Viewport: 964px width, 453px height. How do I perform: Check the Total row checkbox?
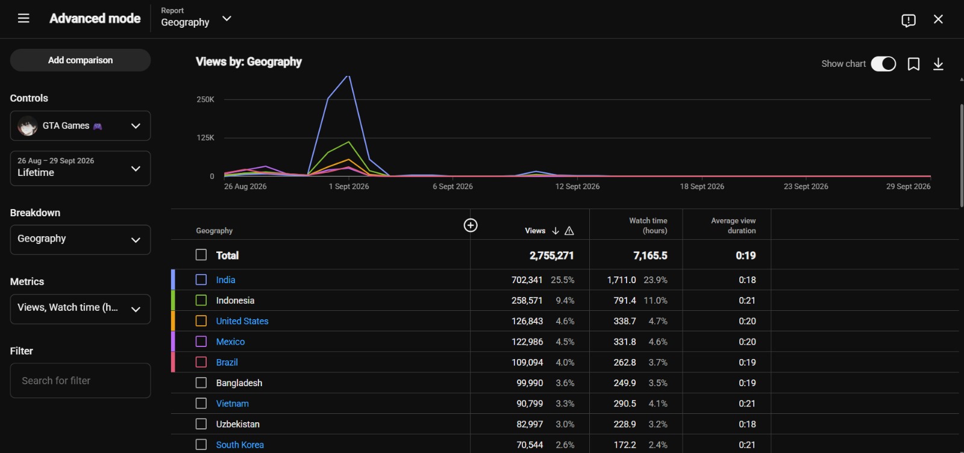click(x=201, y=255)
